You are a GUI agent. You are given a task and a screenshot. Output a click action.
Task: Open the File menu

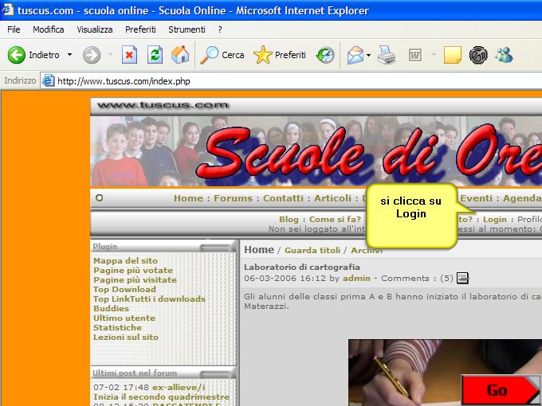click(x=14, y=29)
